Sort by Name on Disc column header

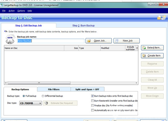[34, 48]
